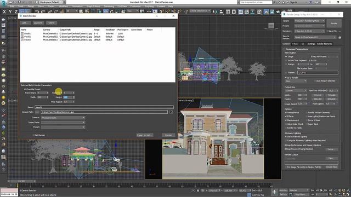Open the View to Render dropdown

315,37
